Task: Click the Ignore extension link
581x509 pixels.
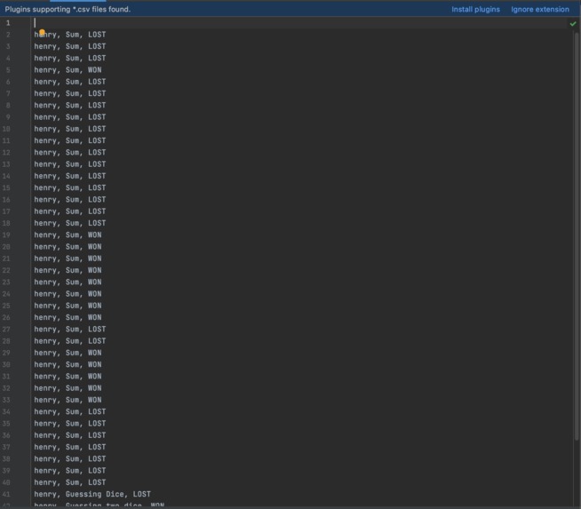Action: [540, 9]
